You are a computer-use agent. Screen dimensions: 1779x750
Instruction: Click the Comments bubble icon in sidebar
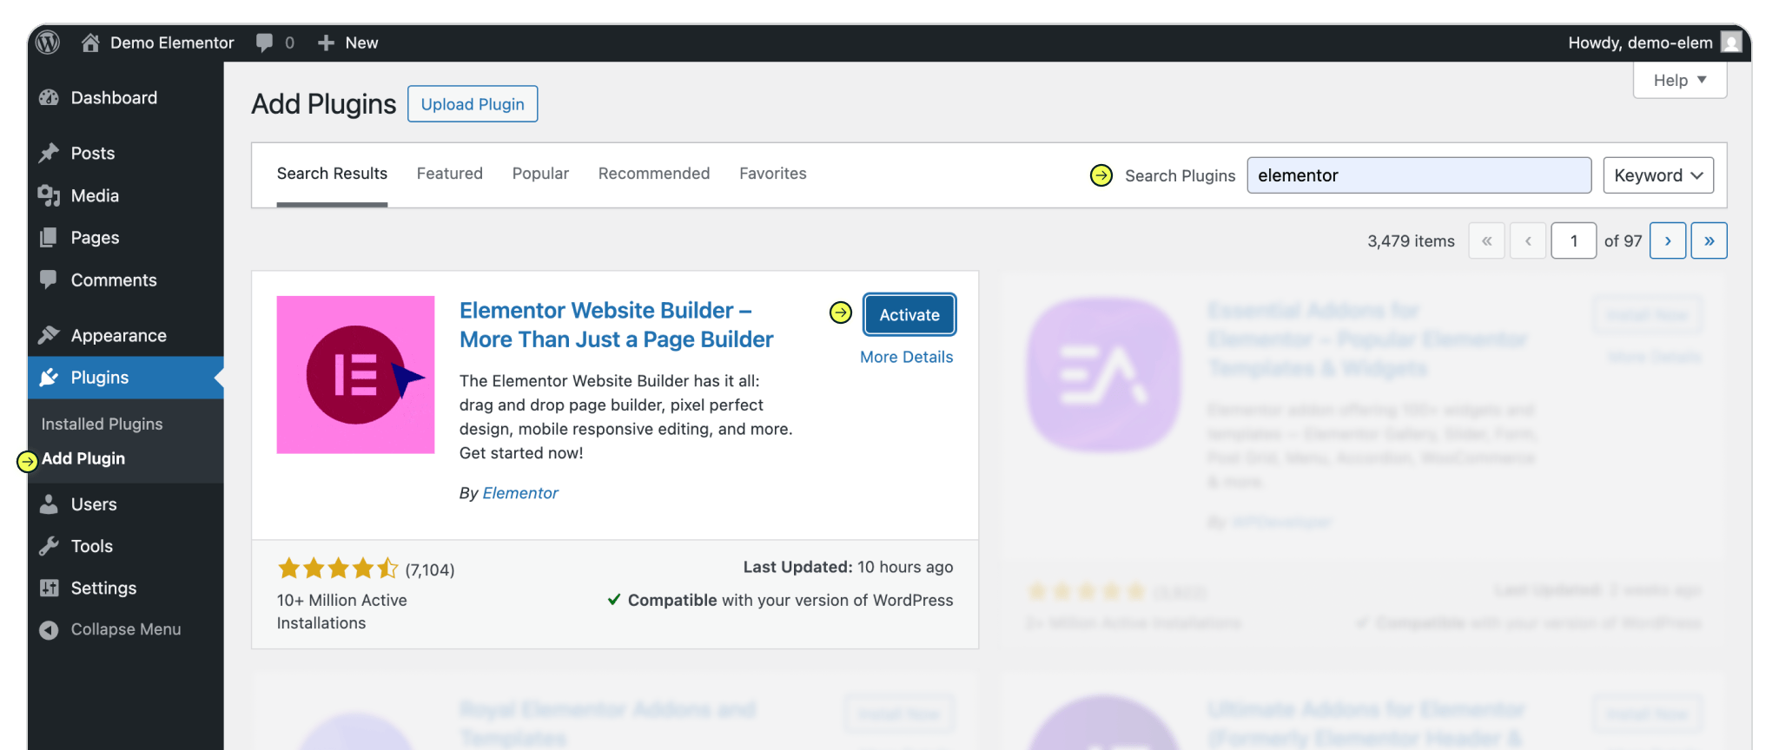coord(49,280)
